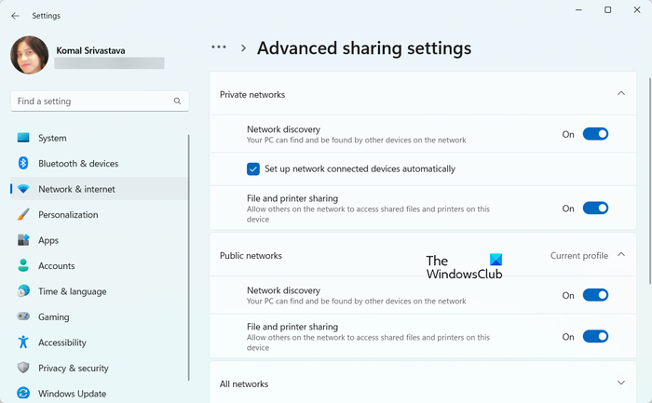Collapse the Public networks section
Viewport: 652px width, 403px height.
[x=621, y=255]
